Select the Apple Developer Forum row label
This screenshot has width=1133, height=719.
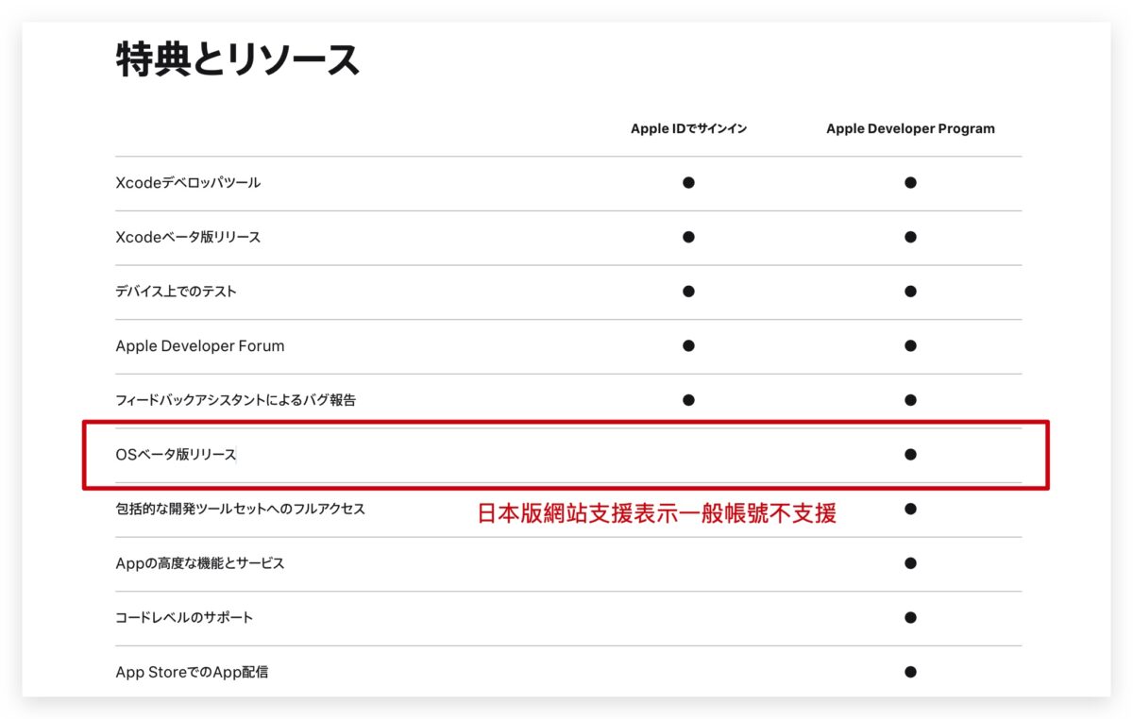pos(200,345)
